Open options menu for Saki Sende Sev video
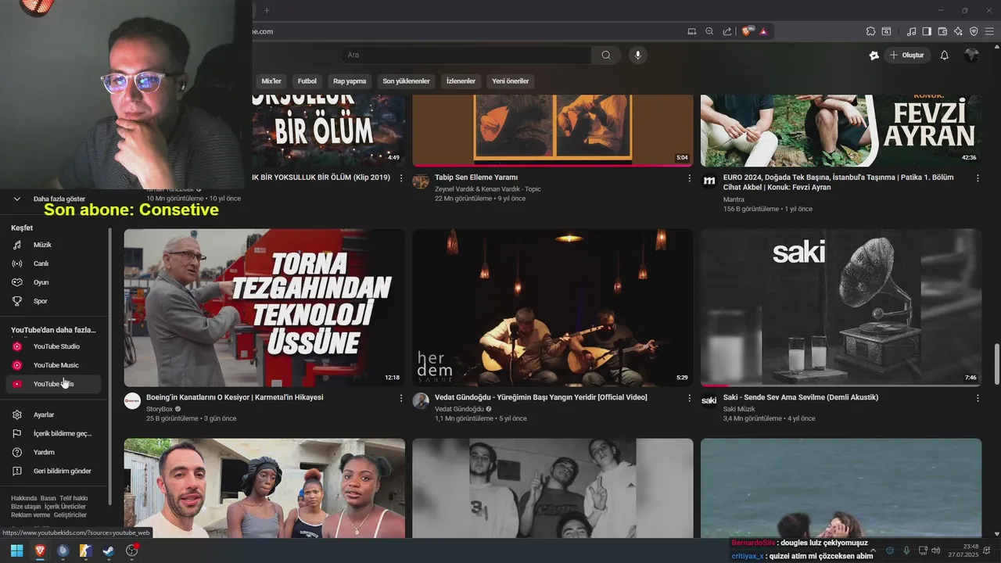 tap(978, 398)
